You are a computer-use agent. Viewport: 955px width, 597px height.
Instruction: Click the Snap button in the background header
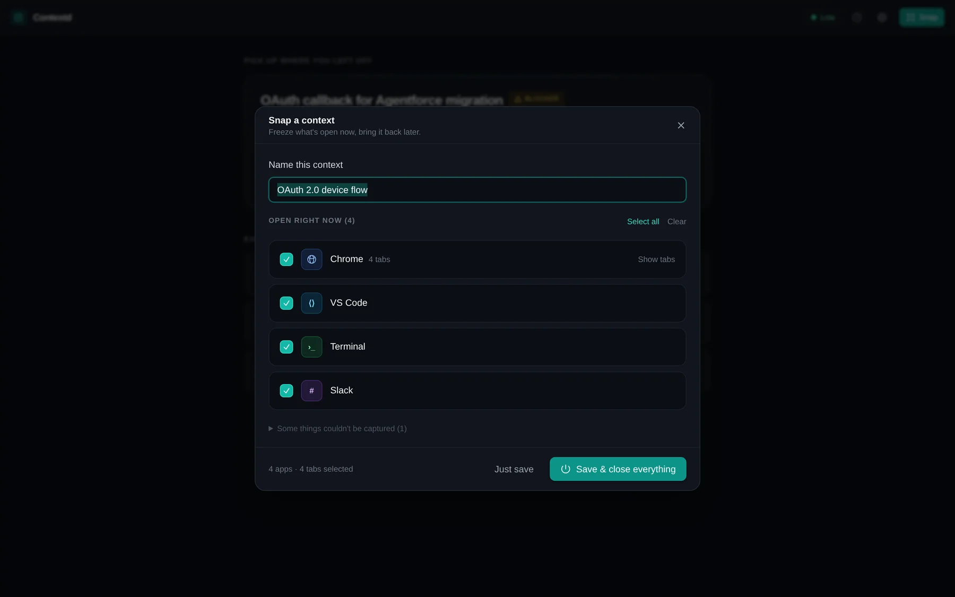point(922,18)
